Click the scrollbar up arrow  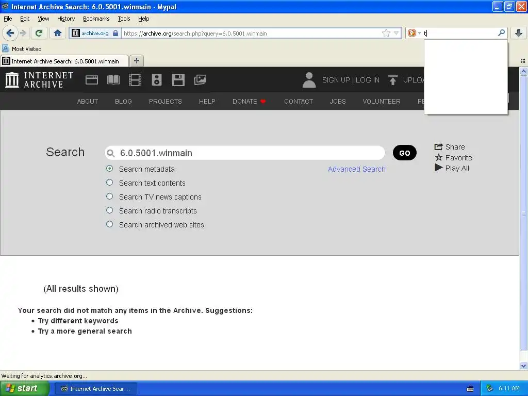pyautogui.click(x=523, y=71)
